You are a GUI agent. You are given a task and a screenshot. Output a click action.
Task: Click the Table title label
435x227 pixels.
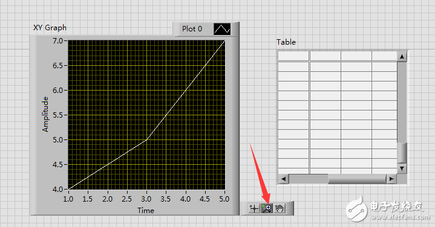coord(286,42)
